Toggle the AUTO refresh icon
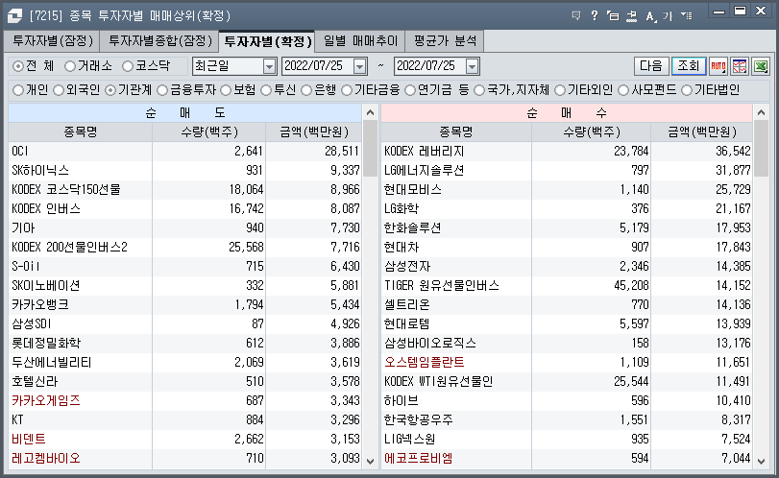779x478 pixels. tap(718, 66)
